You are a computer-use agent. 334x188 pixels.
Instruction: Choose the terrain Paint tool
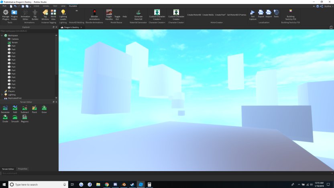point(35,109)
